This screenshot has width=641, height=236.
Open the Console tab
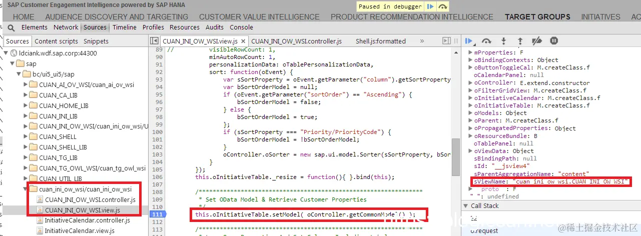click(x=241, y=27)
